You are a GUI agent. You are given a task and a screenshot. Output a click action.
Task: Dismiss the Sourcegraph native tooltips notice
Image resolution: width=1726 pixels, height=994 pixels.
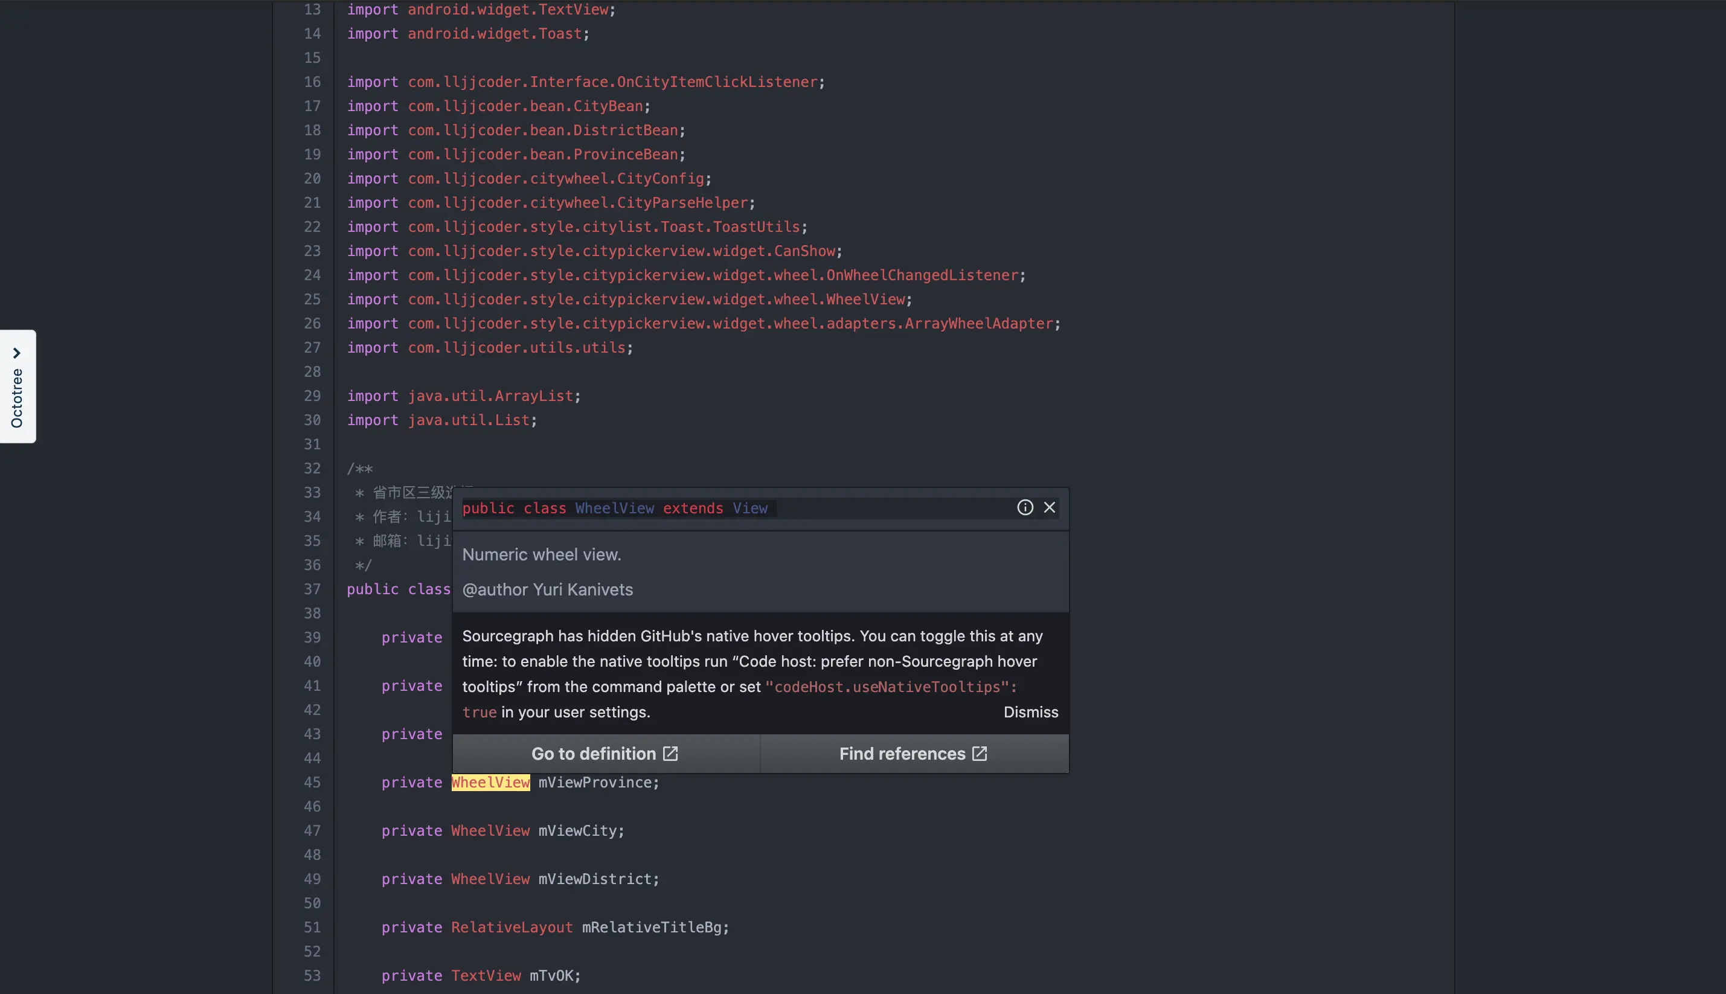[1030, 712]
